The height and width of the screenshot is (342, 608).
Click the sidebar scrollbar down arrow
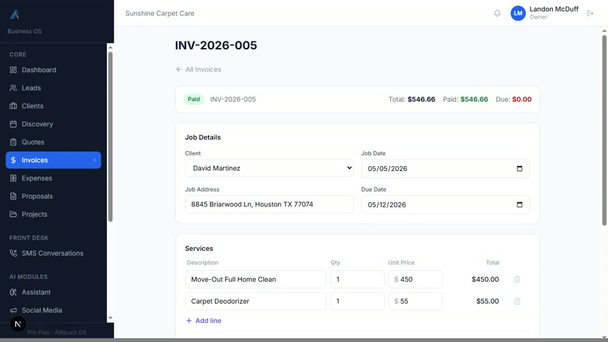[x=110, y=318]
